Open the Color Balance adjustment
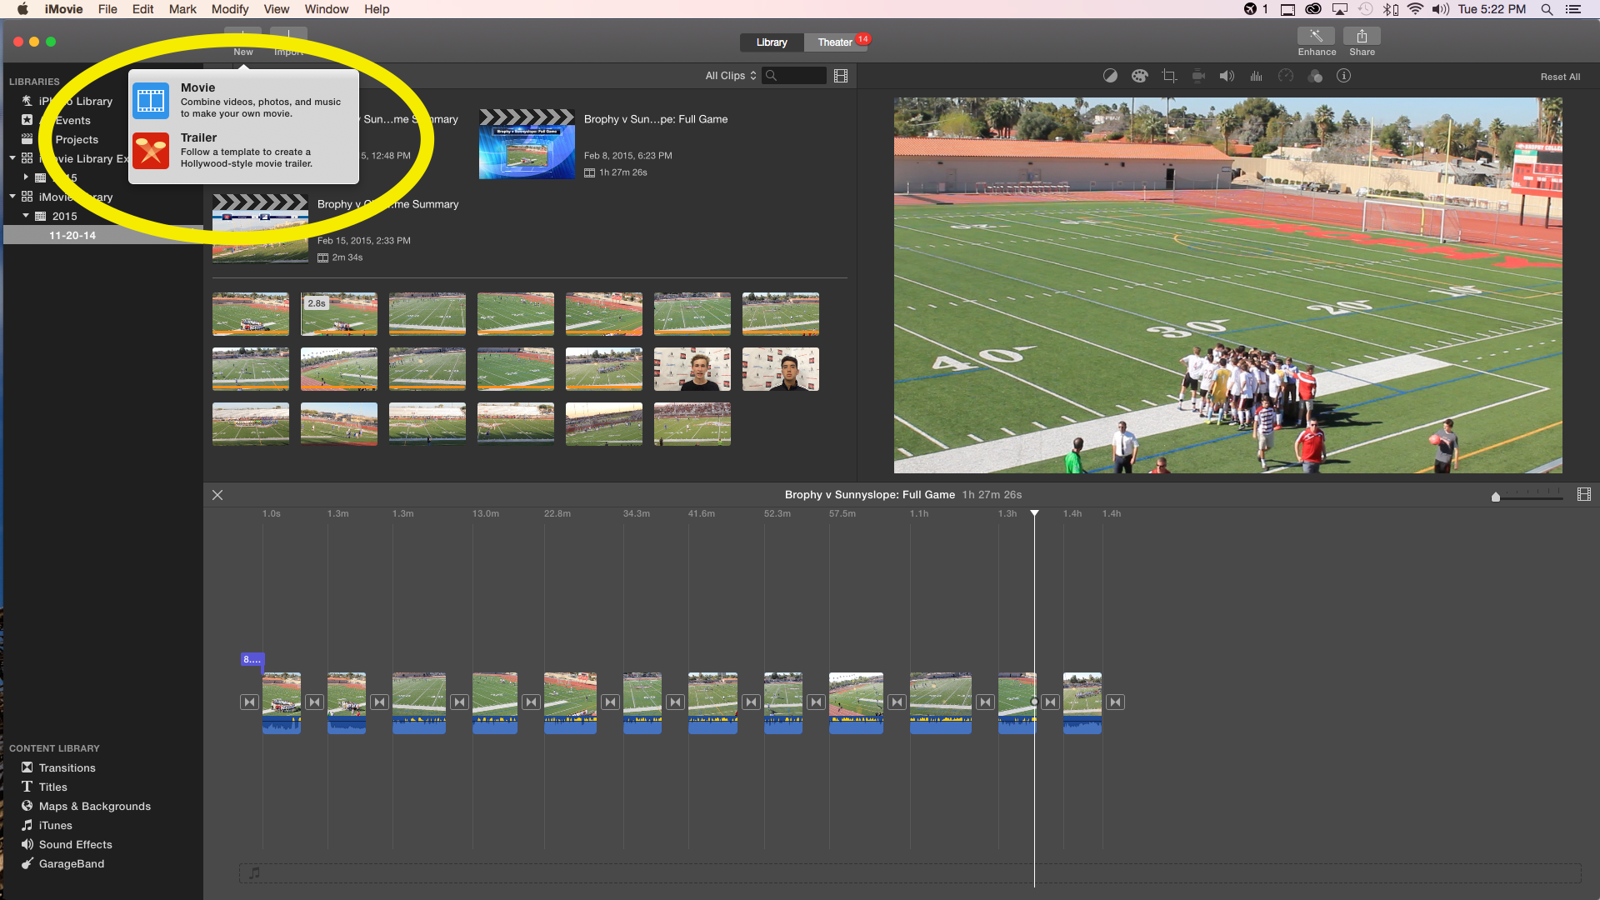 point(1110,76)
